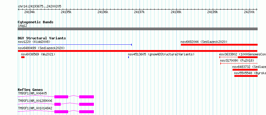
Task: Click the gray 14q12 cytogenetic band bar
Action: (x=137, y=29)
